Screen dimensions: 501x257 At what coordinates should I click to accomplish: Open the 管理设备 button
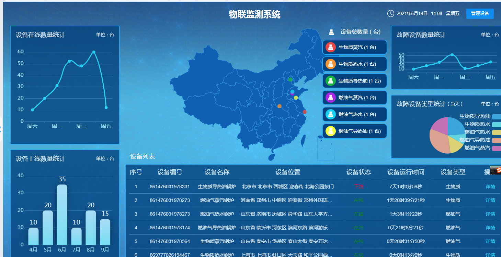[x=480, y=14]
